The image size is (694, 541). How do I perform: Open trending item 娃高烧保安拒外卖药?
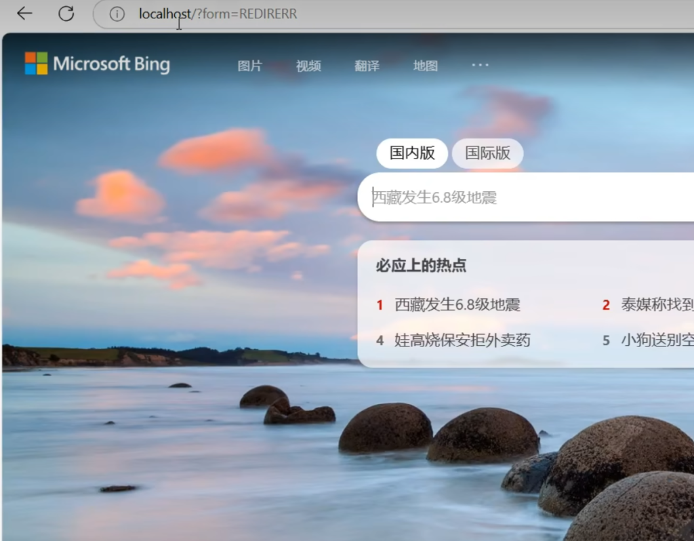(x=462, y=340)
